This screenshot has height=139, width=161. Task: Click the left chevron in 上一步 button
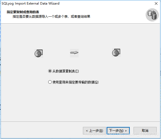[87, 131]
